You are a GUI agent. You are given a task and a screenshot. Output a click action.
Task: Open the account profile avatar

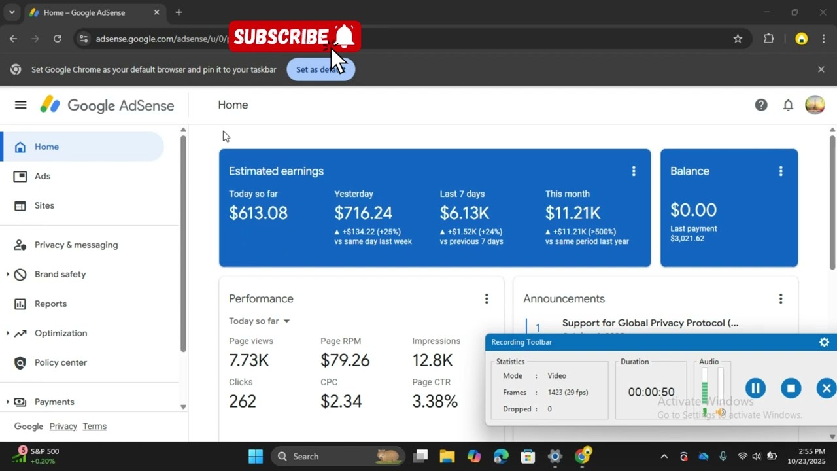pyautogui.click(x=815, y=105)
